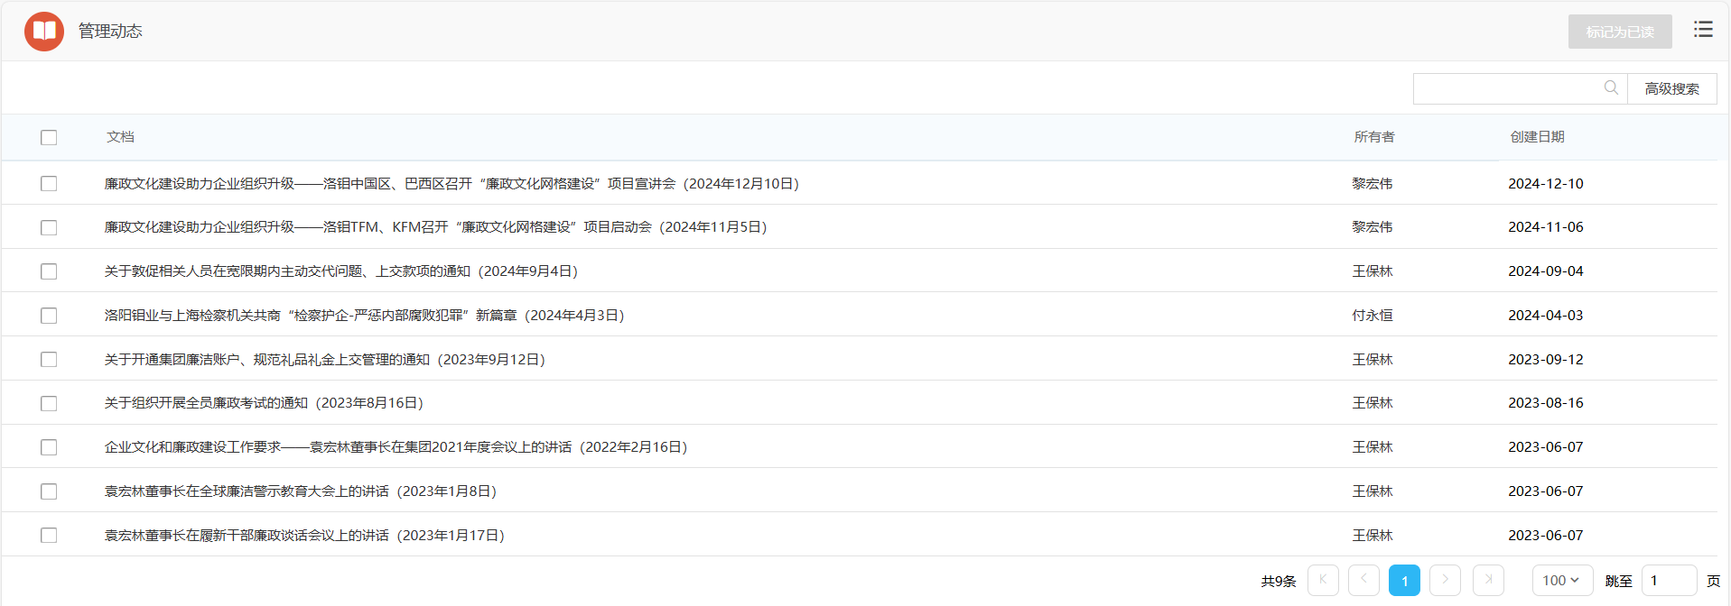The image size is (1731, 606).
Task: Check row for 2024年12月10日 宣讲会 document
Action: [49, 183]
